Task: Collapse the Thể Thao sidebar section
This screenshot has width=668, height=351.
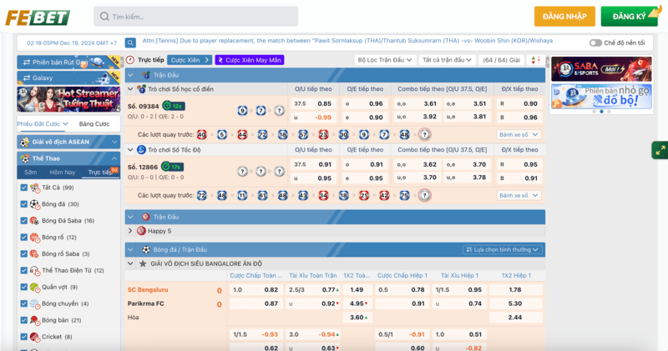Action: 113,158
